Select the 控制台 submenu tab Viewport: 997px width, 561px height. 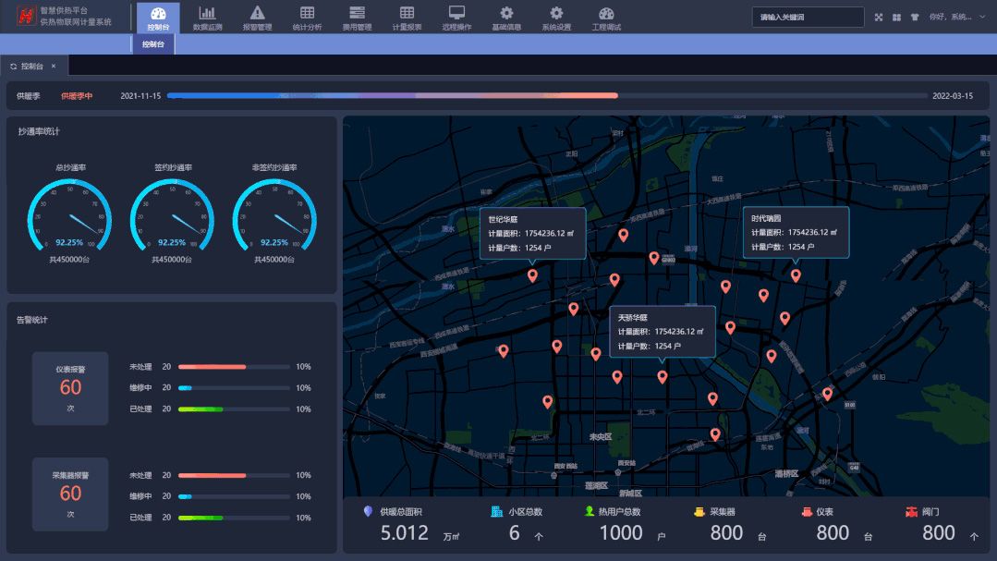pos(153,44)
